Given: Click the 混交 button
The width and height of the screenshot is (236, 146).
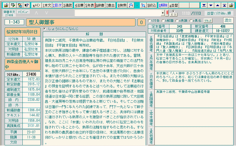Looking at the screenshot, I should tap(228, 20).
